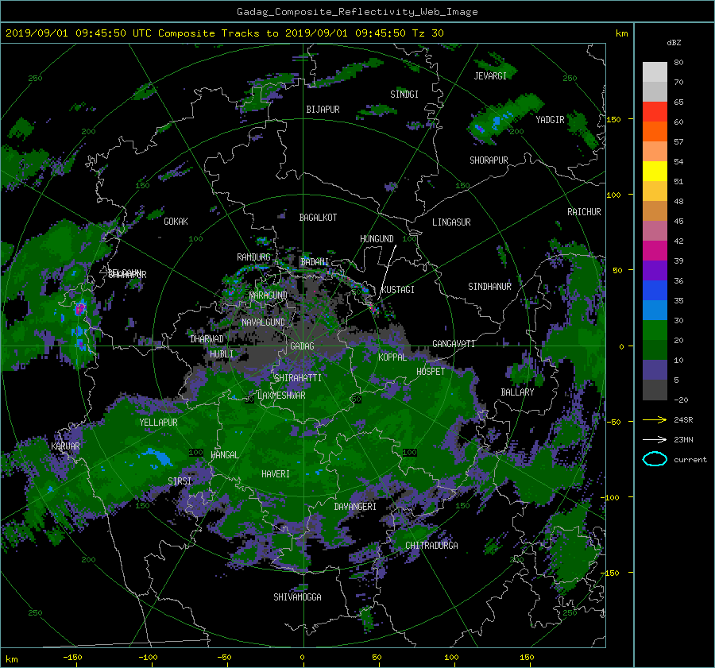715x668 pixels.
Task: Click the LINGASUR city label
Action: (x=451, y=222)
